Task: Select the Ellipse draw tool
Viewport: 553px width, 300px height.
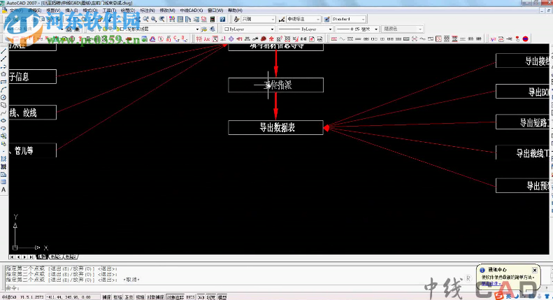Action: pos(3,120)
